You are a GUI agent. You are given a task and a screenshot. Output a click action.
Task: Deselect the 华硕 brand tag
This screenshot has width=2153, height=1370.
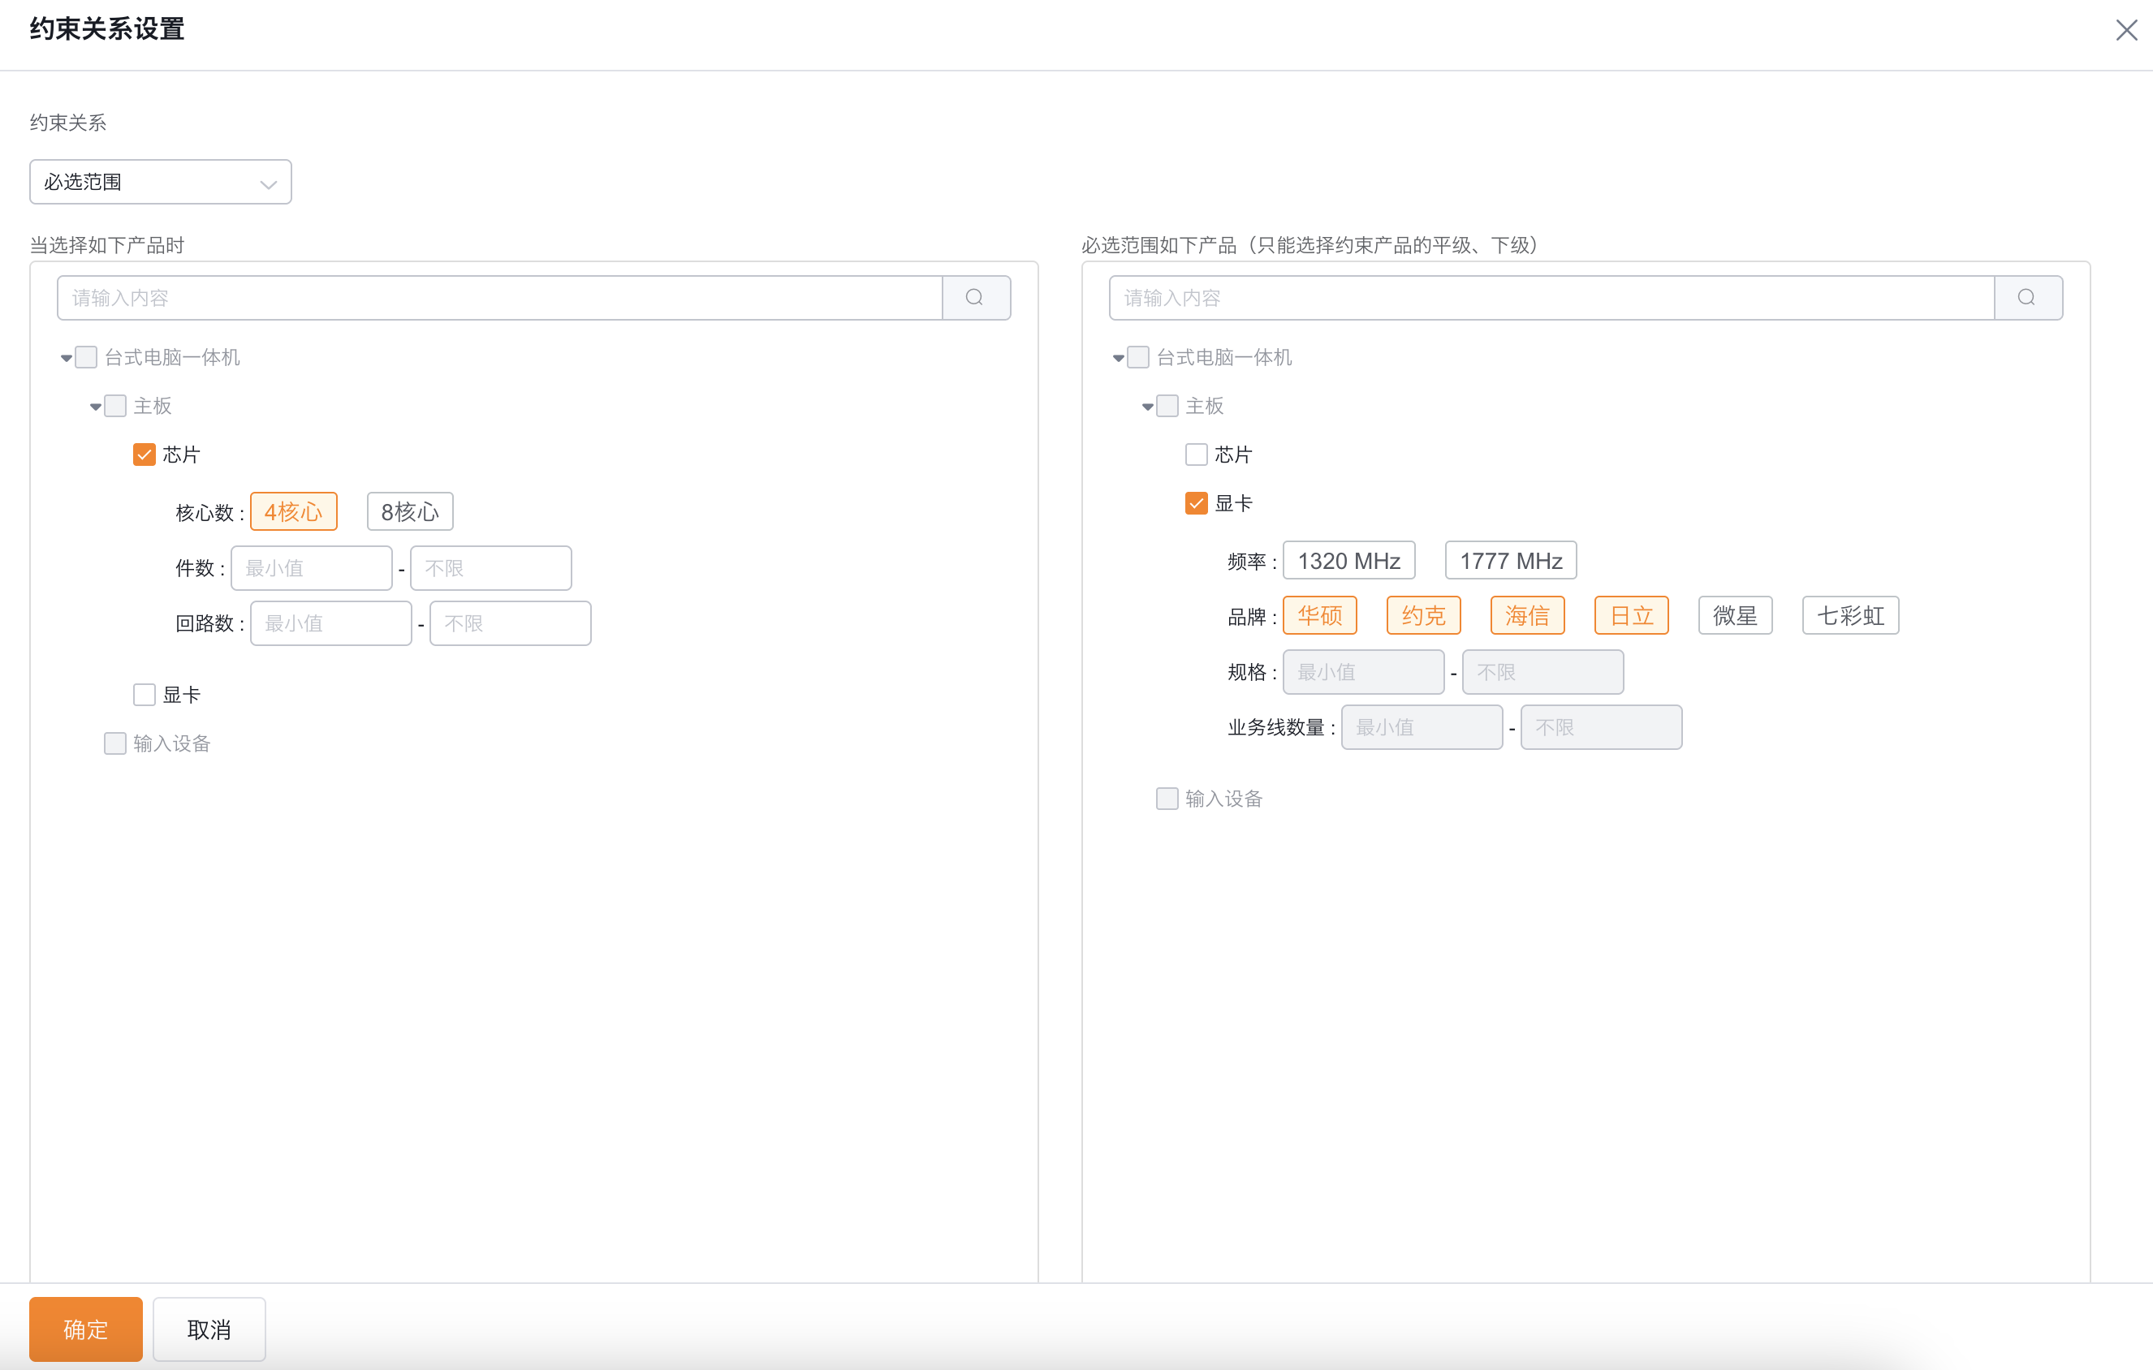tap(1320, 616)
